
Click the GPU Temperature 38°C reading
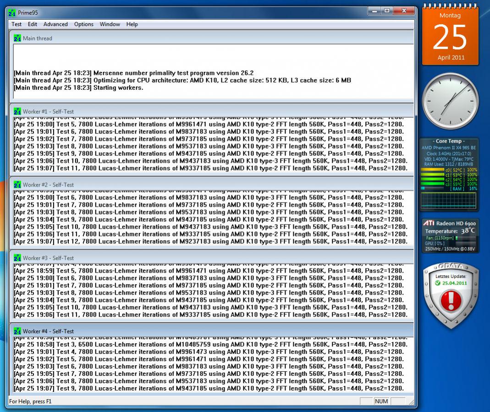point(450,231)
